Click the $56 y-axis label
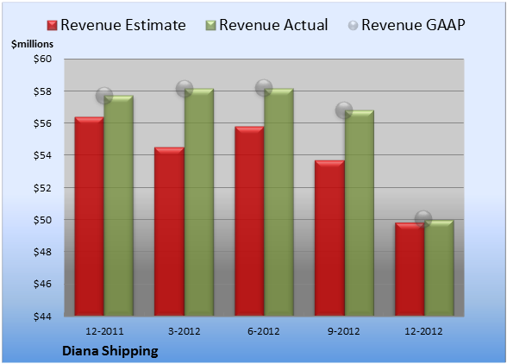This screenshot has height=364, width=507. tap(42, 123)
